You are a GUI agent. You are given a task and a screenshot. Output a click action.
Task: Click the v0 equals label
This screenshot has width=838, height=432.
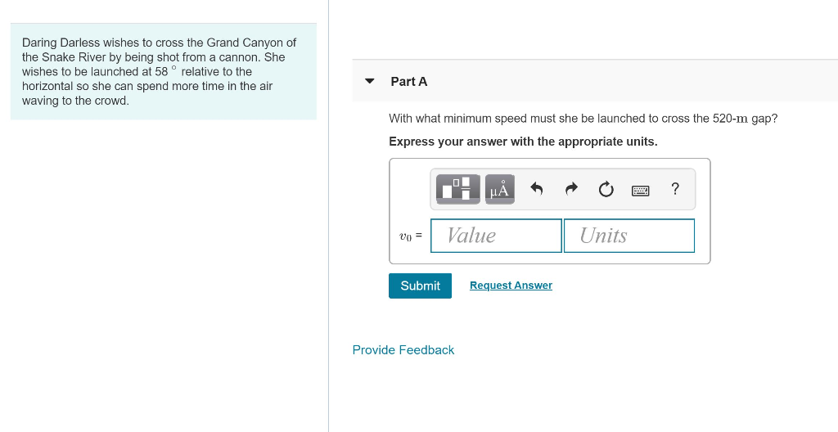[411, 236]
